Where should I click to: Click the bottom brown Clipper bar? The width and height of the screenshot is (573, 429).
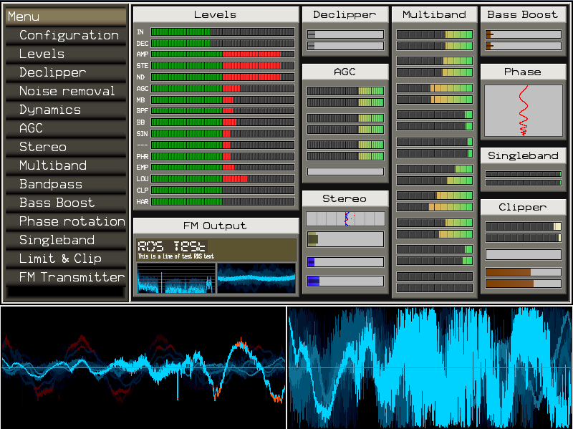(x=524, y=284)
